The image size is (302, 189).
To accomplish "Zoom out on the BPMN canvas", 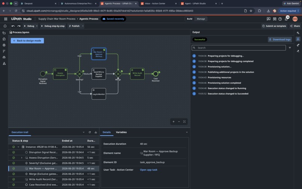I will [x=179, y=121].
